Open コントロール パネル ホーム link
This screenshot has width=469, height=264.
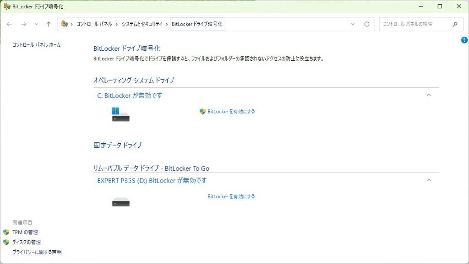(x=37, y=45)
